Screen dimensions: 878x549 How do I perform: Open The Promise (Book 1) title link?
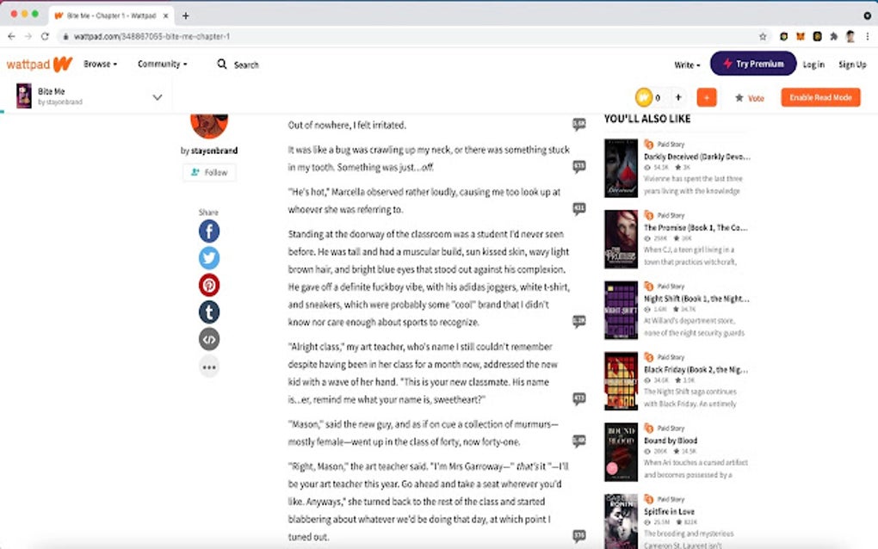coord(696,228)
